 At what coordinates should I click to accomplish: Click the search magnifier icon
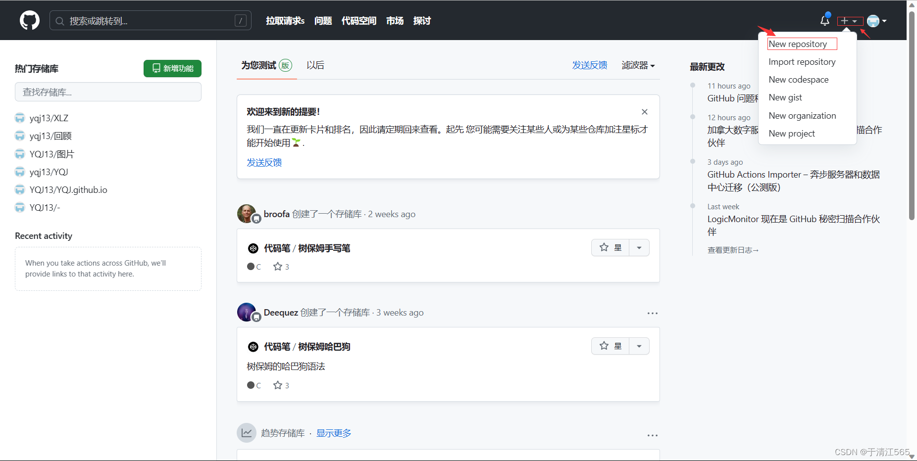tap(60, 21)
